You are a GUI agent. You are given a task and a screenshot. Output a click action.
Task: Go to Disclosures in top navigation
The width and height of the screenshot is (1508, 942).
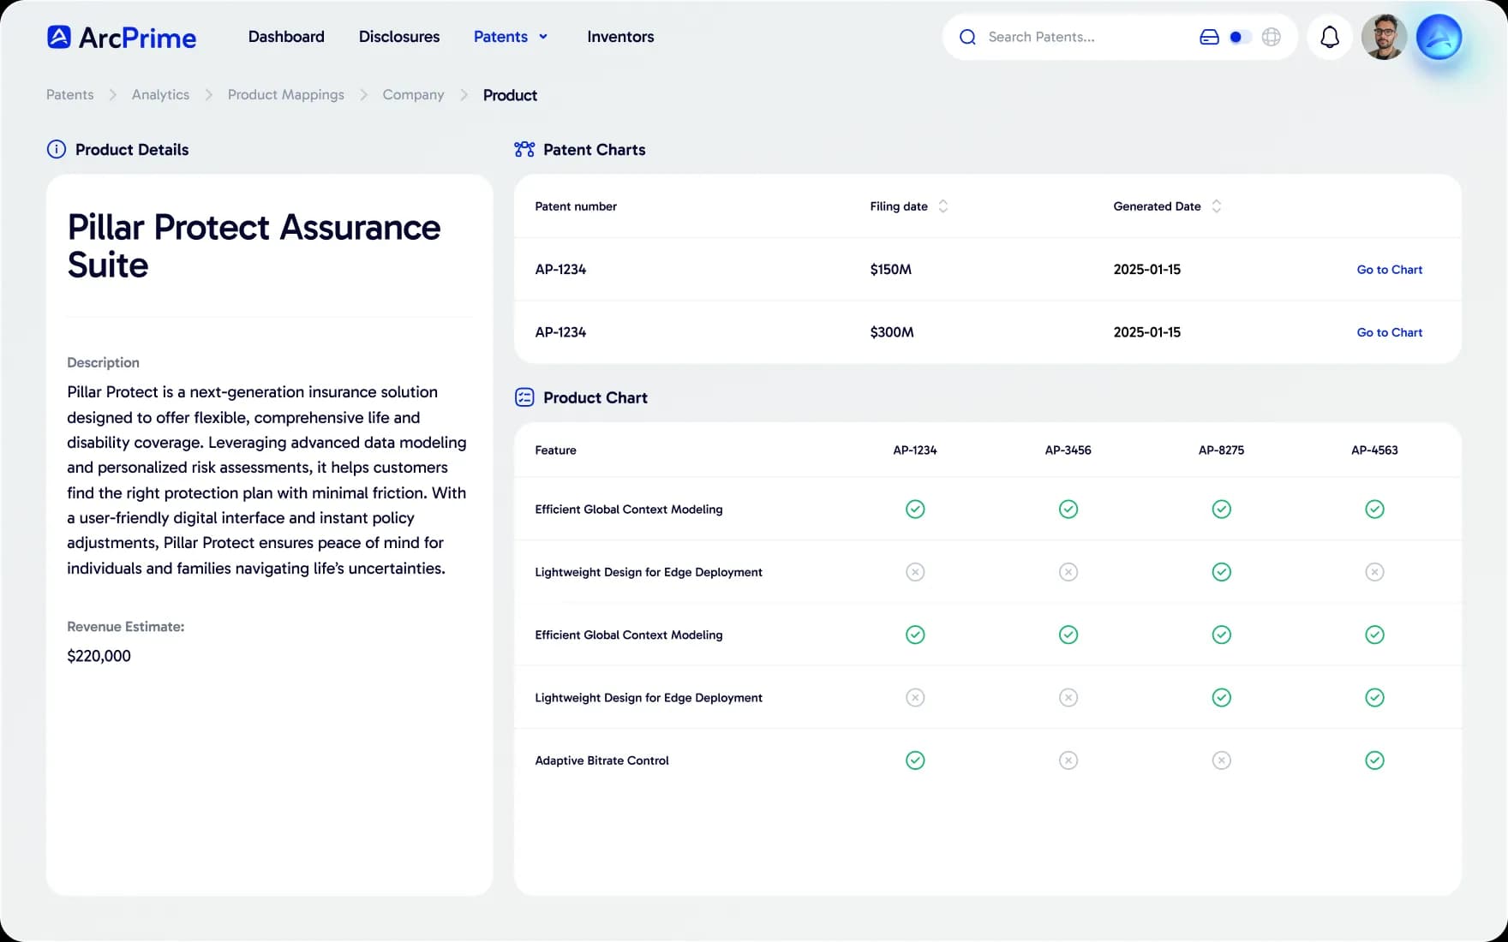click(399, 37)
